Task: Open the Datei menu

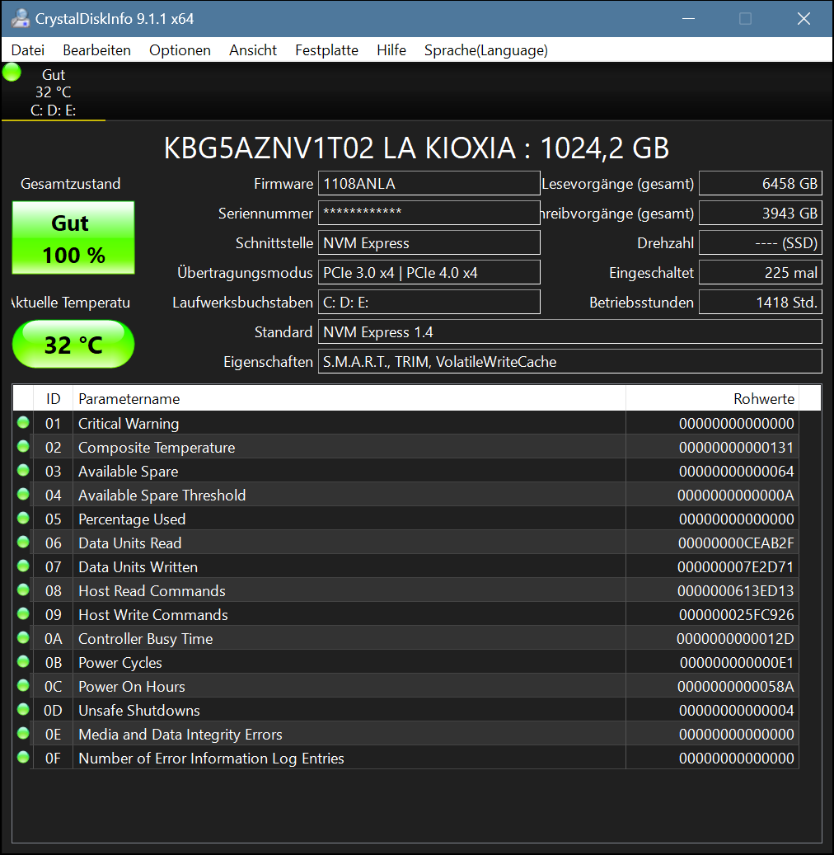Action: [28, 50]
